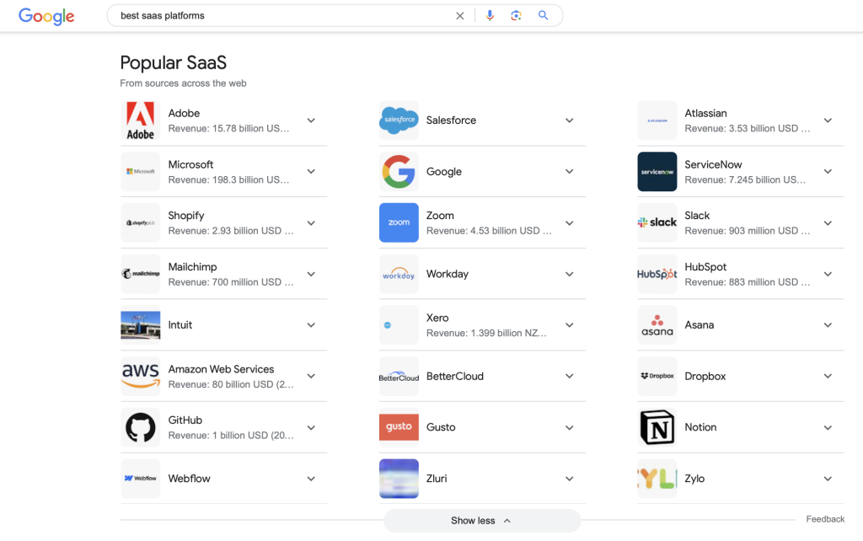Click the Amazon Web Services title text
Image resolution: width=863 pixels, height=541 pixels.
point(222,369)
